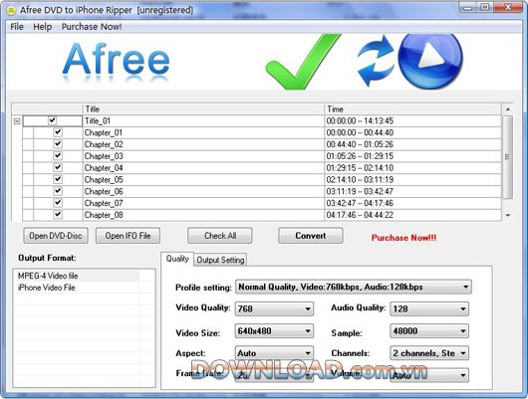Click the green checkmark banner icon
The image size is (528, 399).
pyautogui.click(x=303, y=62)
